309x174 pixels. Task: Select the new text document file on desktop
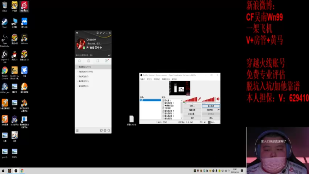[x=131, y=121]
